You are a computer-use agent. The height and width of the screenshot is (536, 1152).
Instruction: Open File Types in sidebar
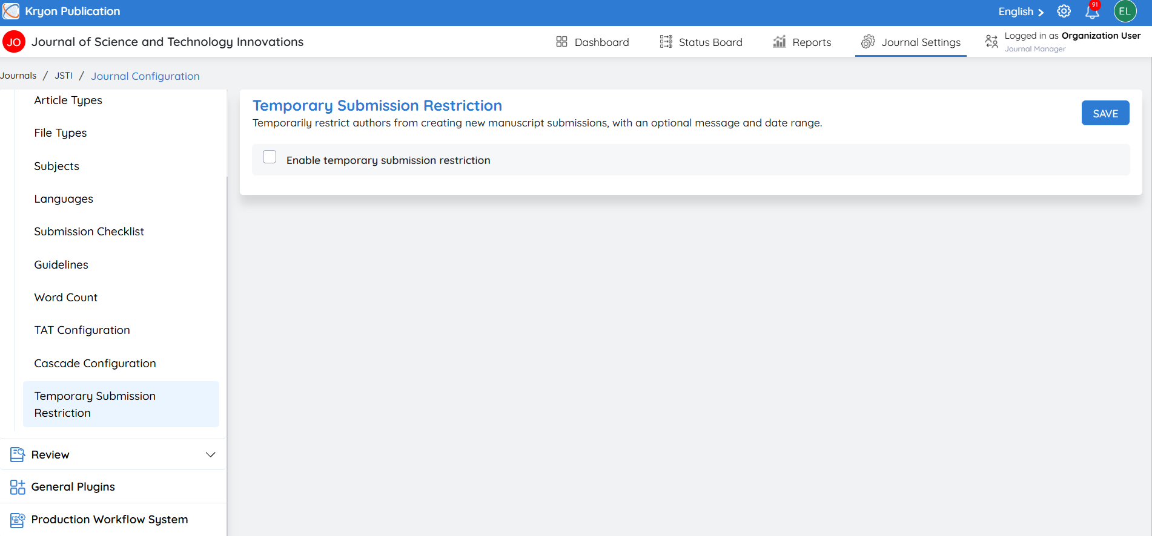point(61,133)
